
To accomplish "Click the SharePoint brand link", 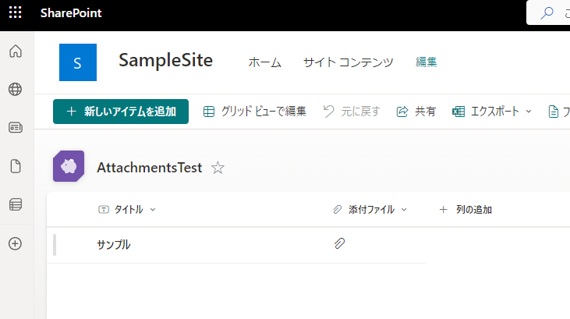I will (71, 13).
